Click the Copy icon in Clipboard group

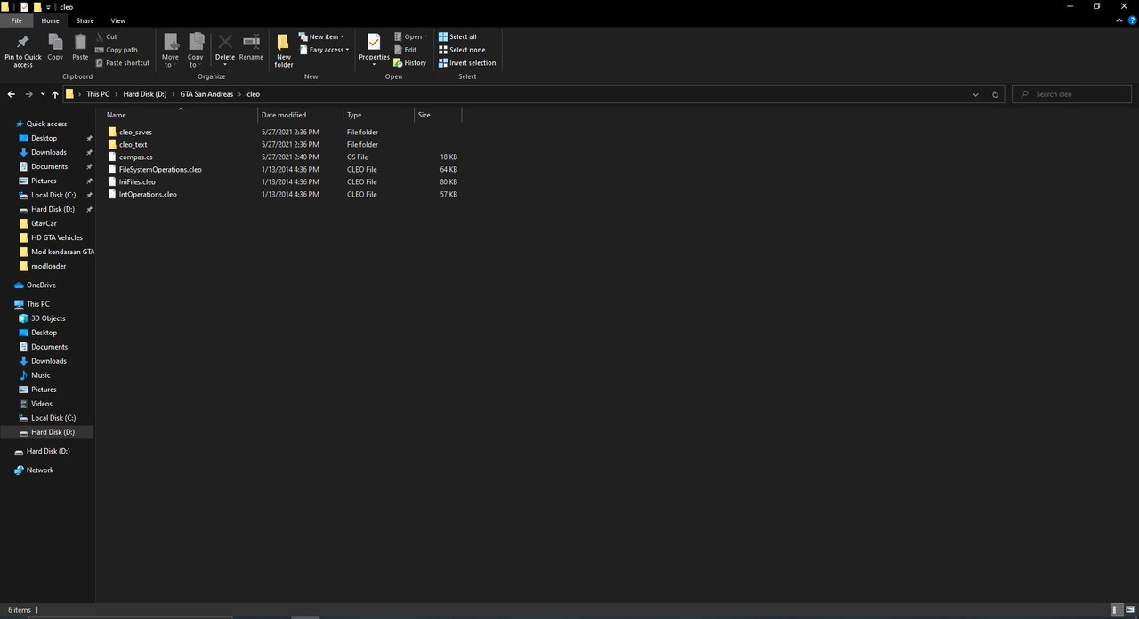55,42
